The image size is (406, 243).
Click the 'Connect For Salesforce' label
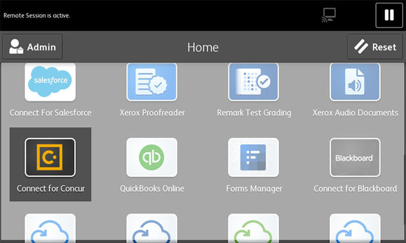coord(50,112)
